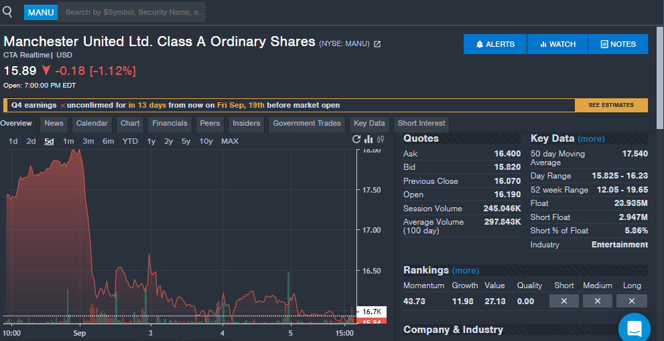Open the Short Interest tab

421,124
